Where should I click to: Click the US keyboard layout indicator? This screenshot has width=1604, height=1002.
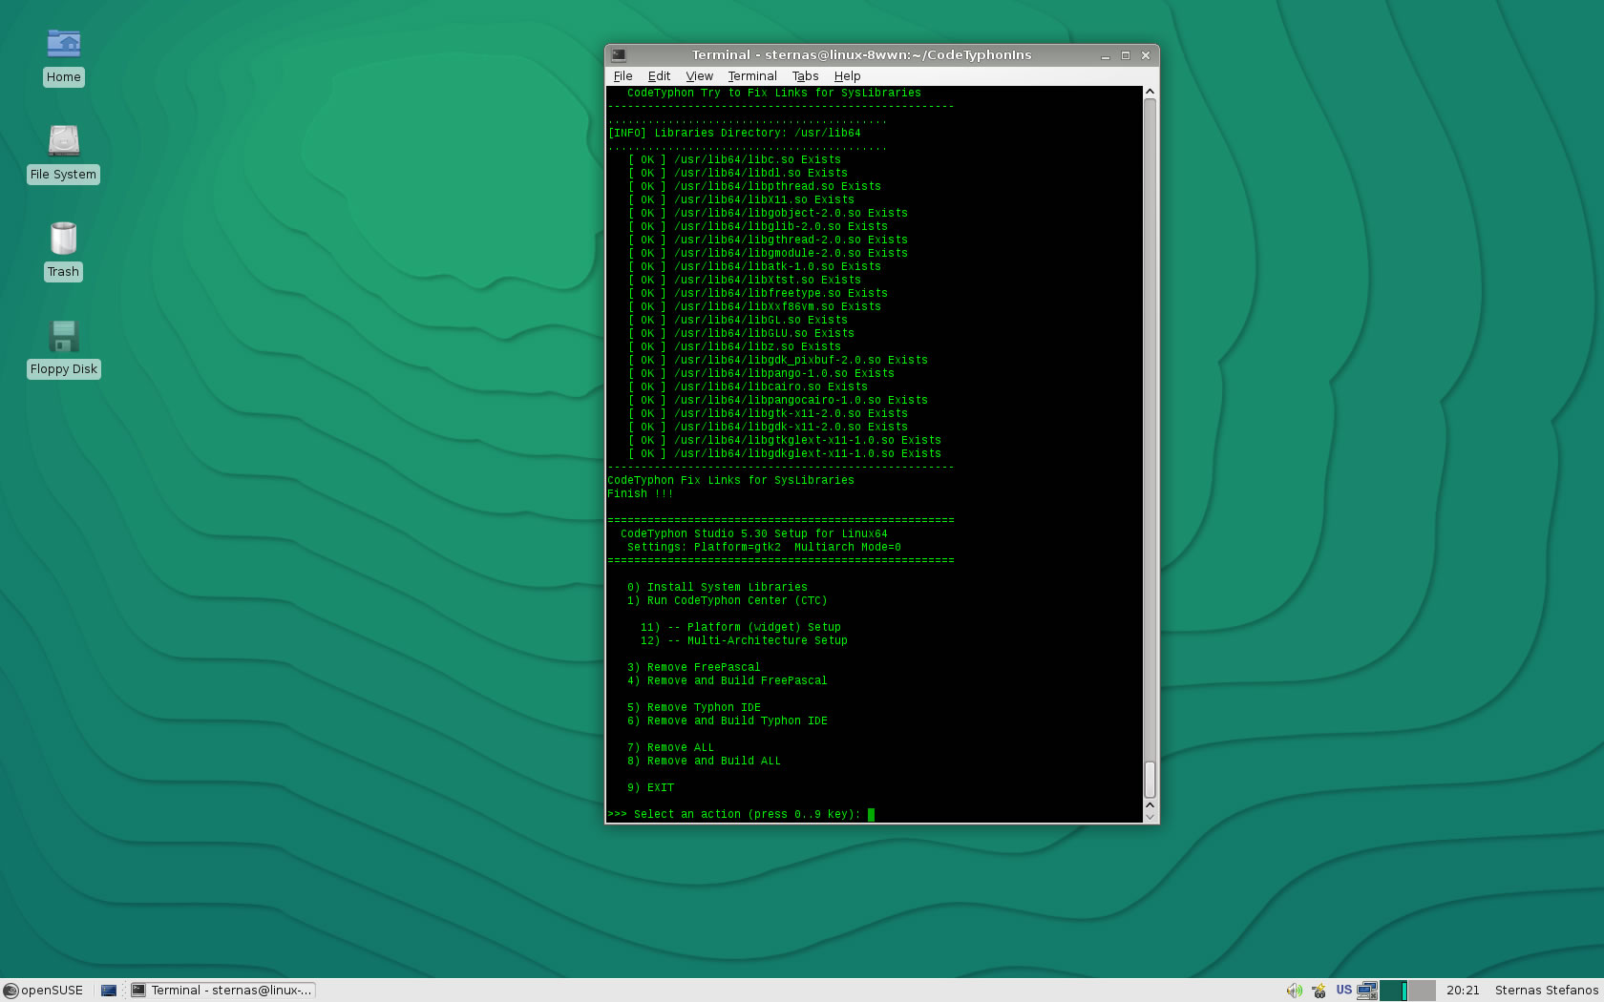[x=1343, y=991]
